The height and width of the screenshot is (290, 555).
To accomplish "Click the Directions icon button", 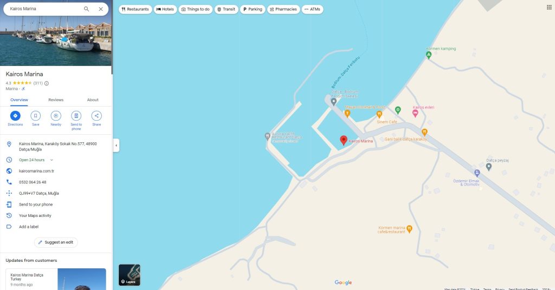I will (x=15, y=115).
